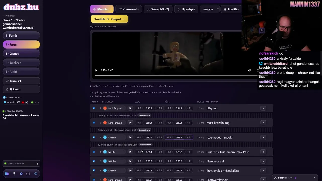322x181 pixels.
Task: Play line 6 "Én vagyok a mézeskalács." audio
Action: pyautogui.click(x=130, y=170)
